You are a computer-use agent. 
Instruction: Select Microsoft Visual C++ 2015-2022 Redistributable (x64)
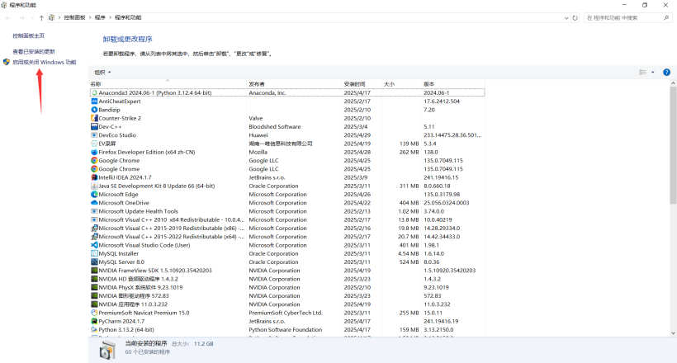tap(287, 237)
